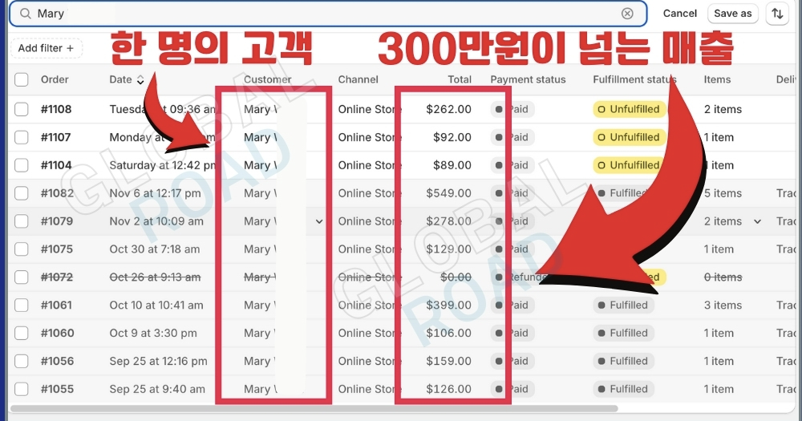Screen dimensions: 802x421
Task: Select the checkbox for order #1108
Action: click(x=22, y=109)
